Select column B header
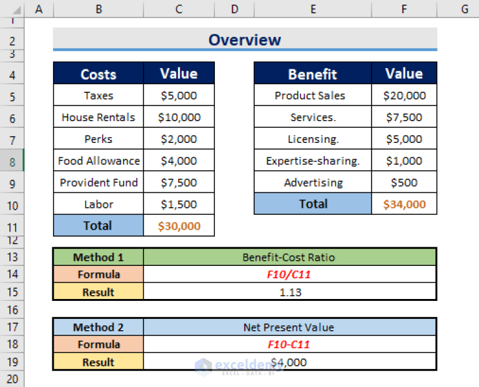The image size is (479, 387). pos(99,9)
